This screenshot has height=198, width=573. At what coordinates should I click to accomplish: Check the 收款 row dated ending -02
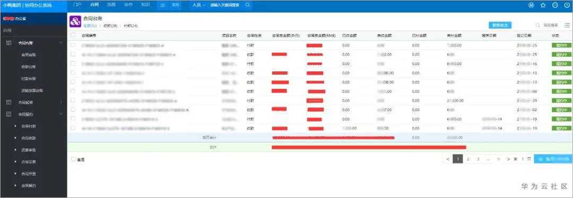[73, 110]
